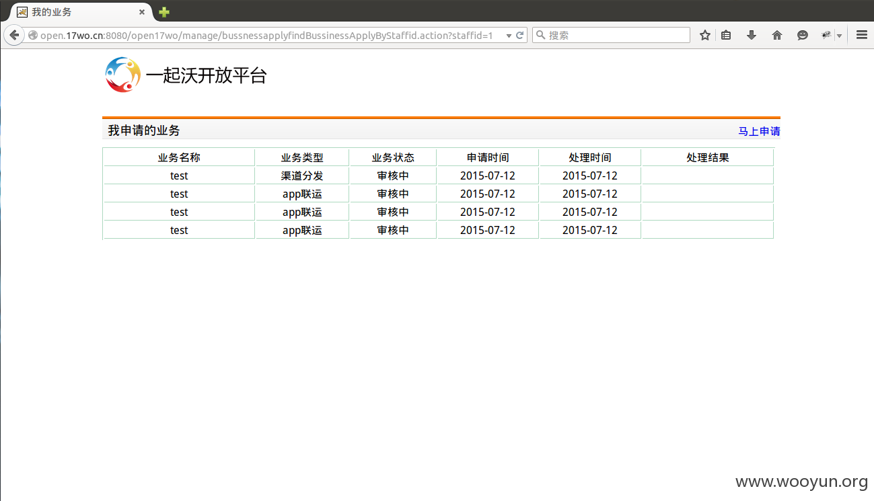Image resolution: width=874 pixels, height=501 pixels.
Task: Click the browser back arrow button
Action: pos(14,35)
